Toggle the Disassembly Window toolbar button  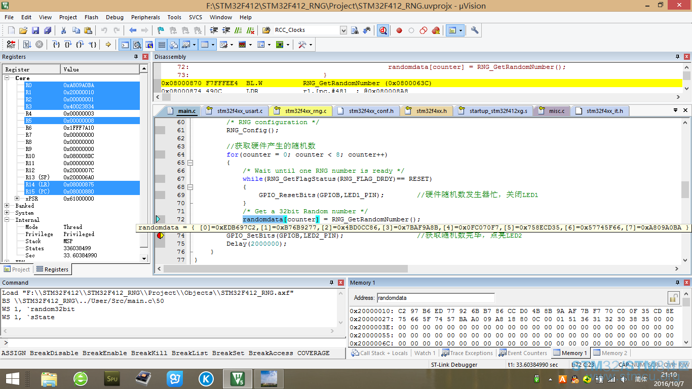click(x=137, y=45)
